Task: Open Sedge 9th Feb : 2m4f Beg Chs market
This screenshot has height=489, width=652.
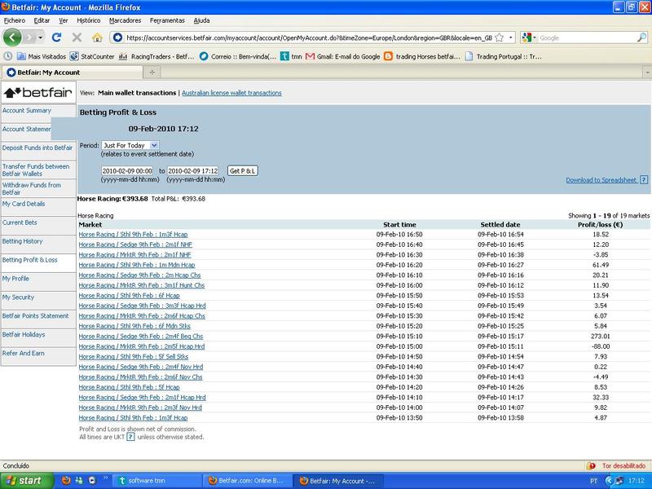Action: (x=141, y=336)
